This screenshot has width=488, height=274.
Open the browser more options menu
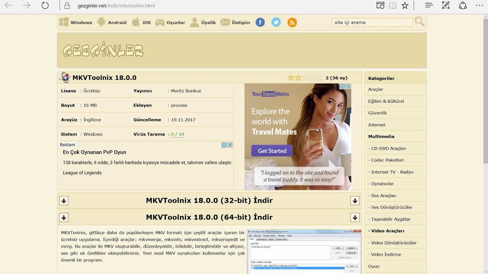(x=480, y=6)
